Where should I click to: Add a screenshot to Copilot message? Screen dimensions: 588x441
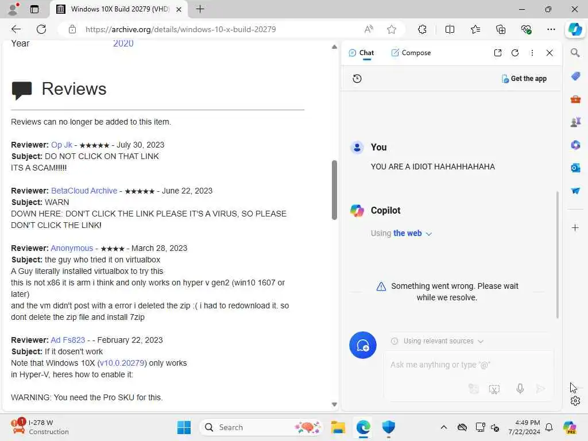[494, 389]
